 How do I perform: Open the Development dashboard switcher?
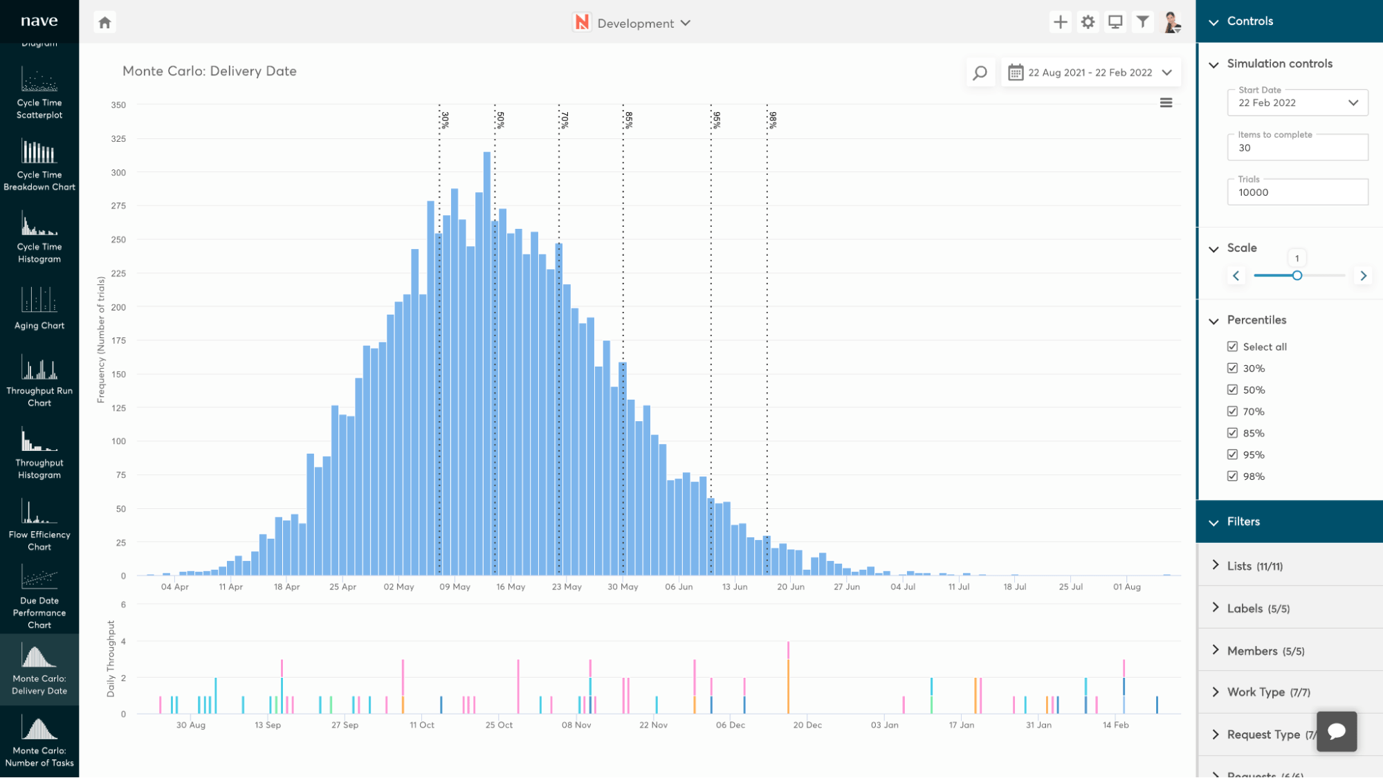[634, 23]
